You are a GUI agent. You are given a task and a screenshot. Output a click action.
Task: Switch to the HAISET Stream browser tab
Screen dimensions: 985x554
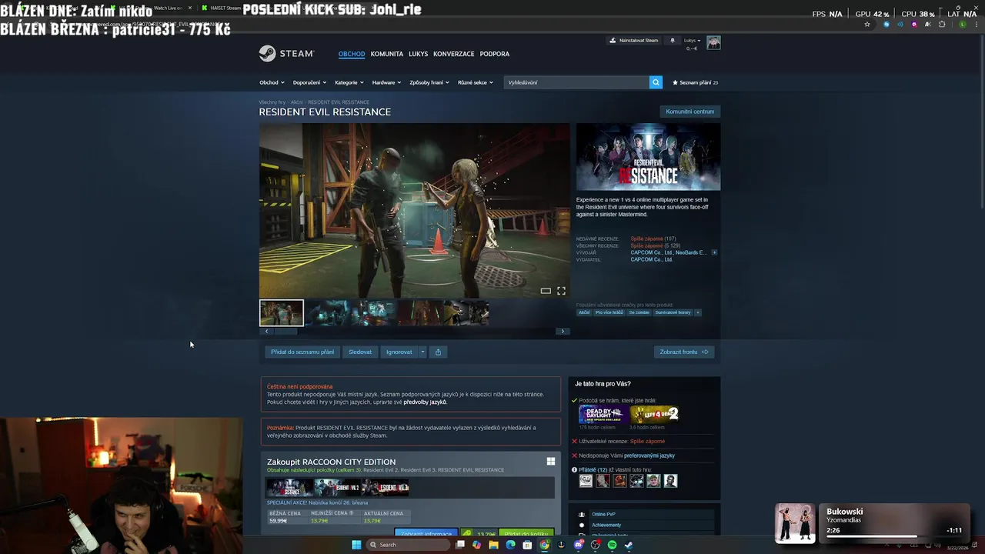point(223,8)
